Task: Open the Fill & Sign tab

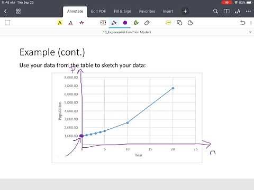Action: click(123, 11)
